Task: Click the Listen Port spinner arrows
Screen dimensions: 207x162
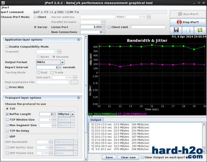Action: (x=103, y=27)
